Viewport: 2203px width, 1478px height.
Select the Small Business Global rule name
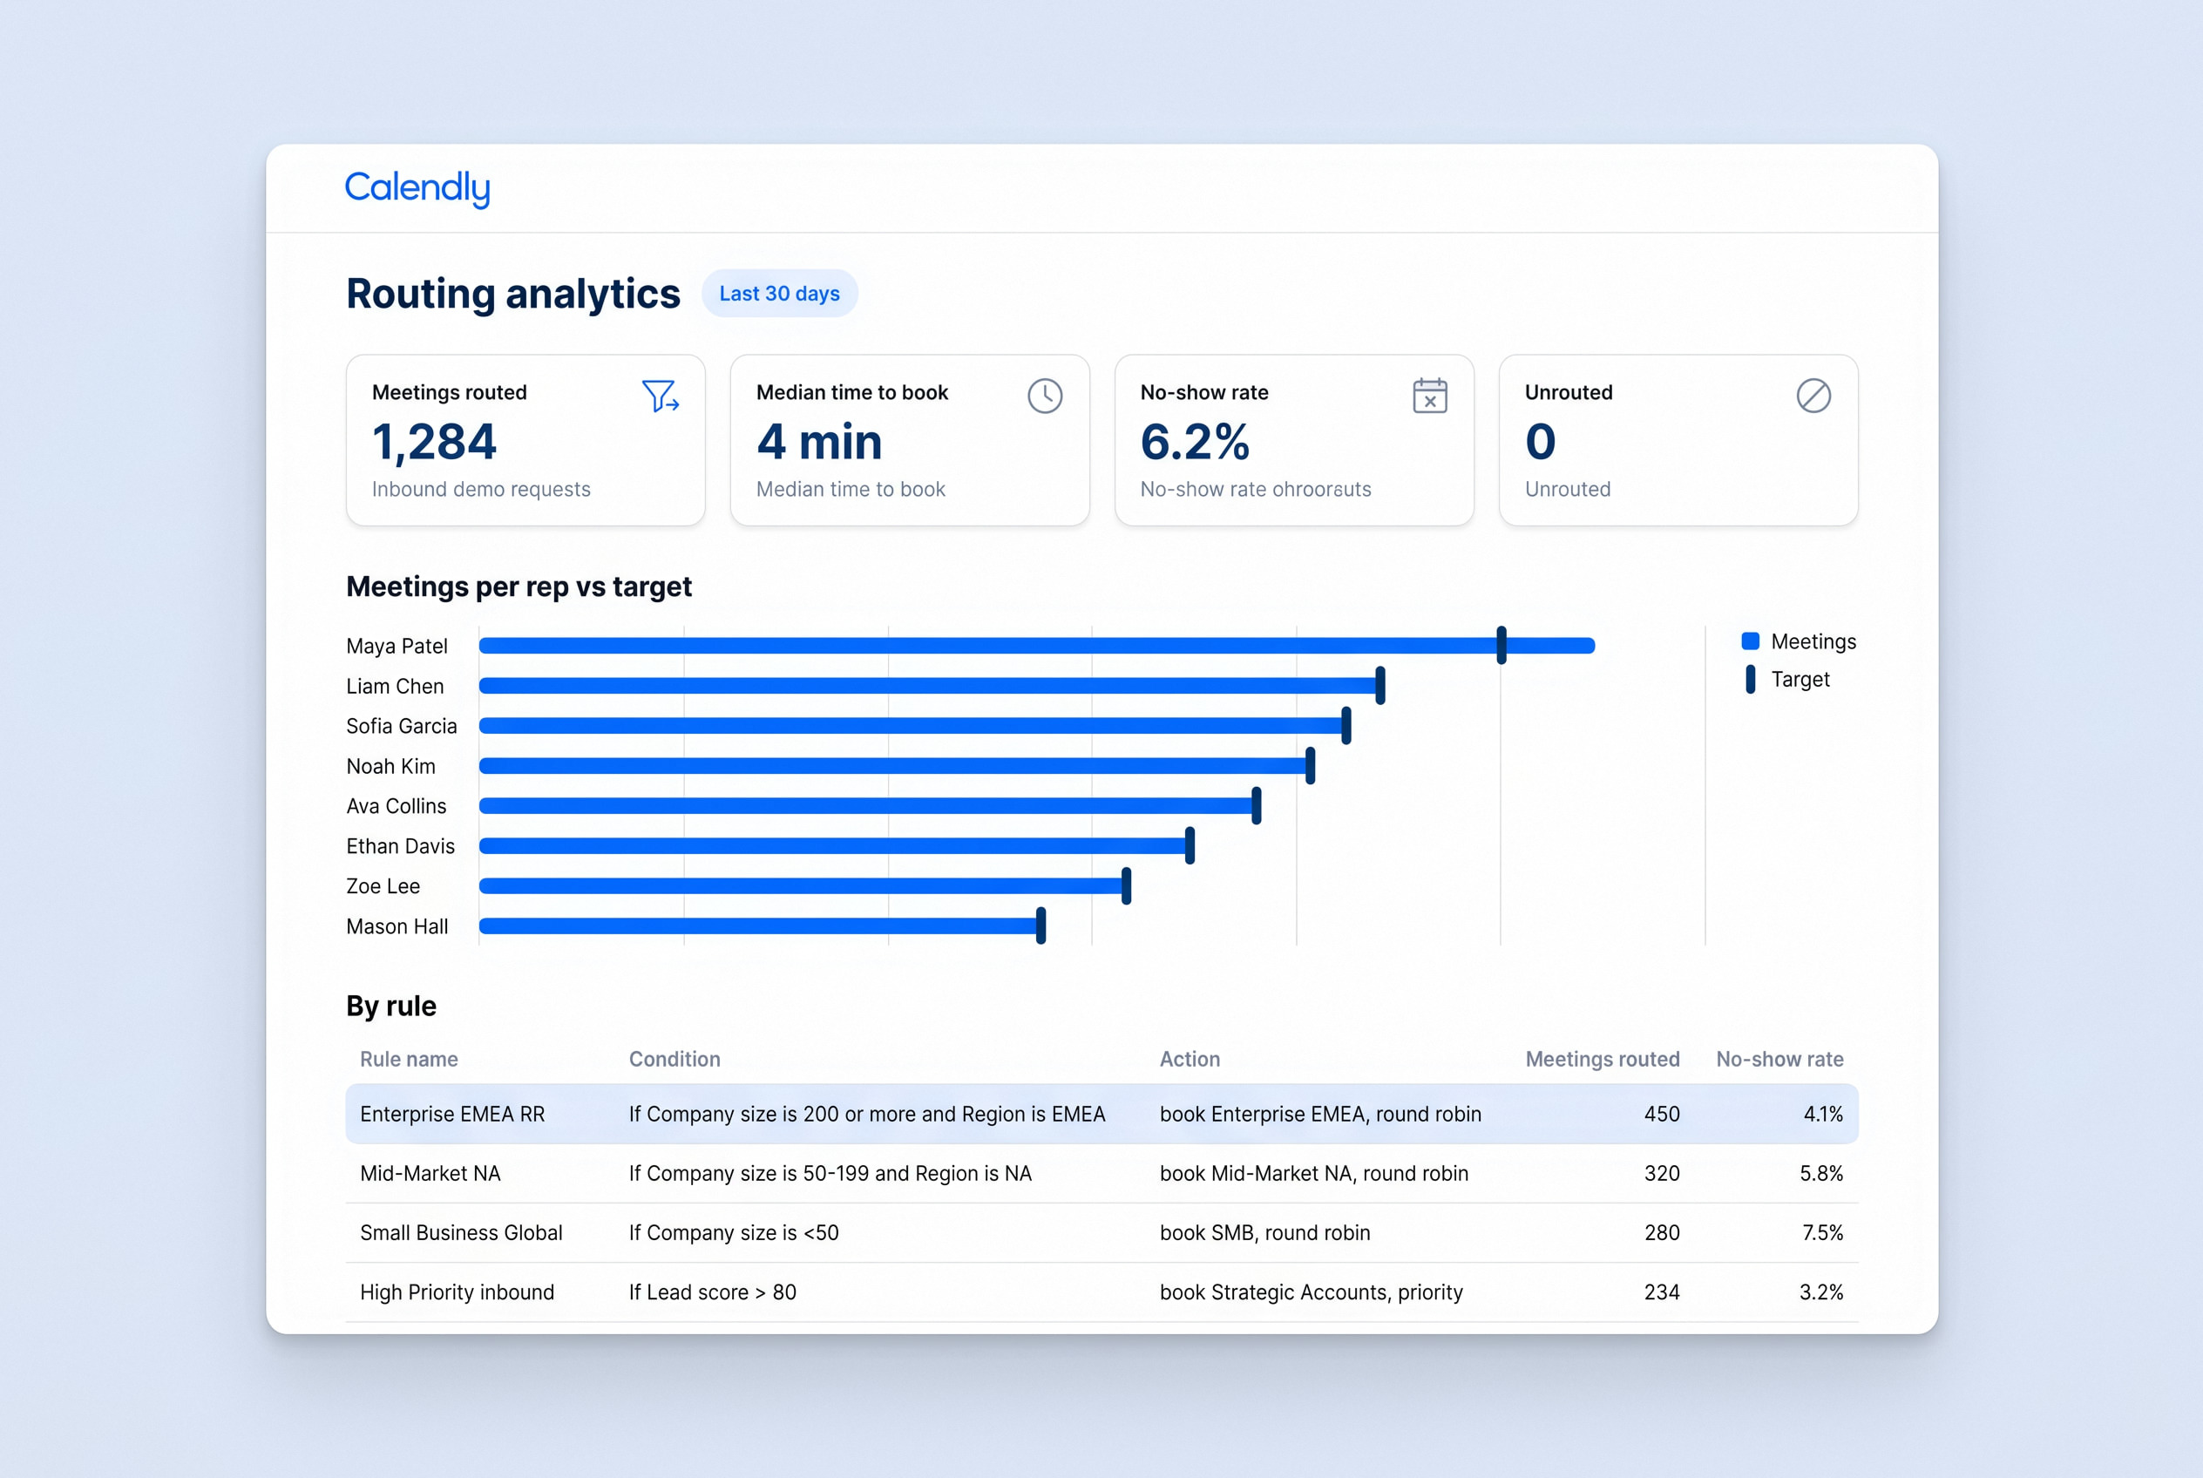(x=461, y=1233)
